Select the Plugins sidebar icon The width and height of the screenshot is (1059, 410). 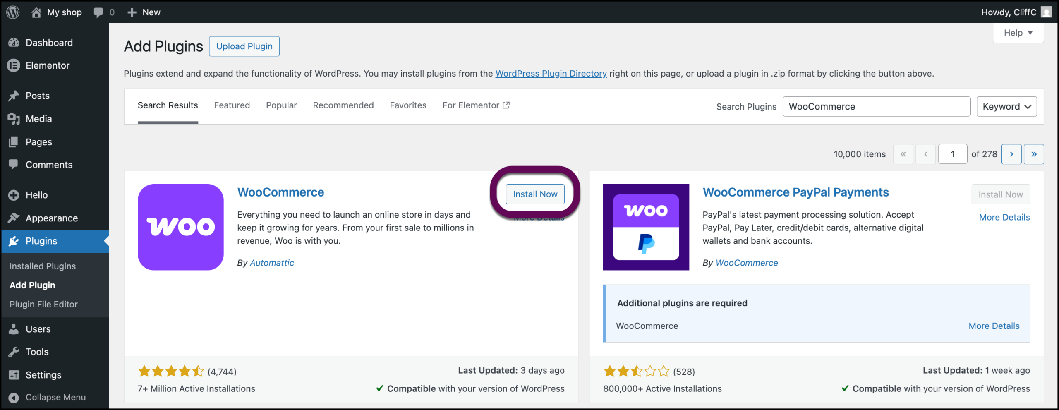click(x=14, y=241)
